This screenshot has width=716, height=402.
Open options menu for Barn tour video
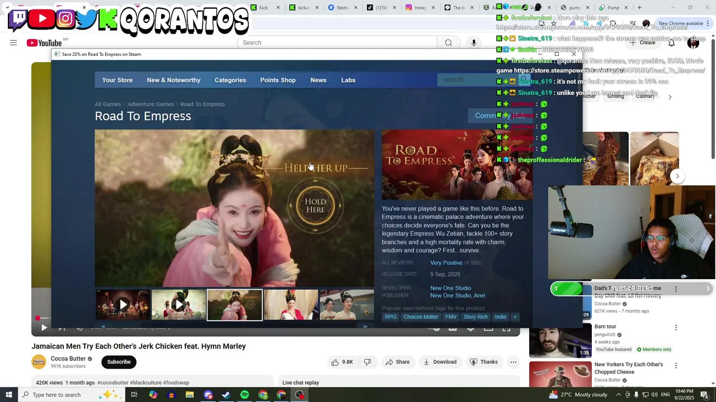(x=676, y=328)
